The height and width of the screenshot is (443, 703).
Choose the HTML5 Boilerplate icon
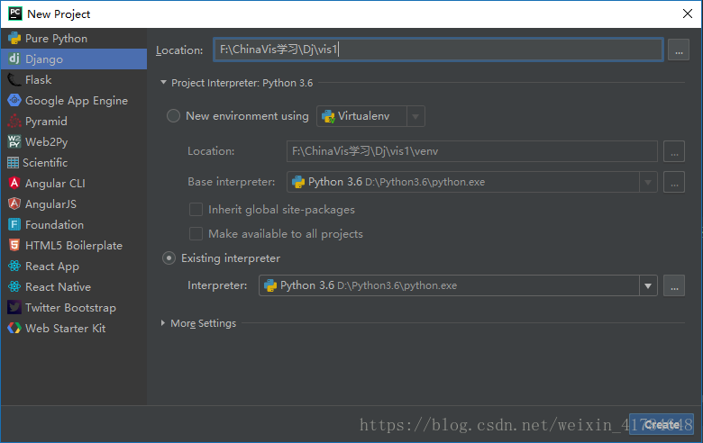click(x=14, y=245)
